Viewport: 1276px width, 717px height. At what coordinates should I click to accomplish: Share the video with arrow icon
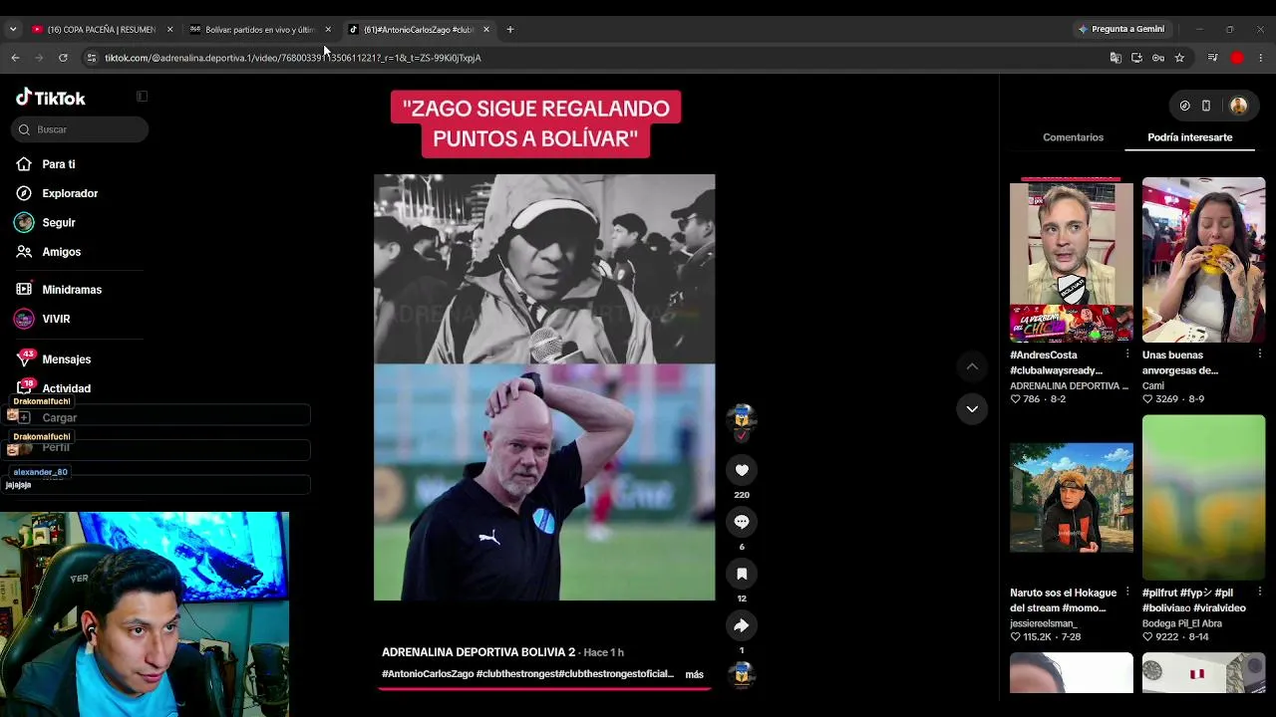742,625
